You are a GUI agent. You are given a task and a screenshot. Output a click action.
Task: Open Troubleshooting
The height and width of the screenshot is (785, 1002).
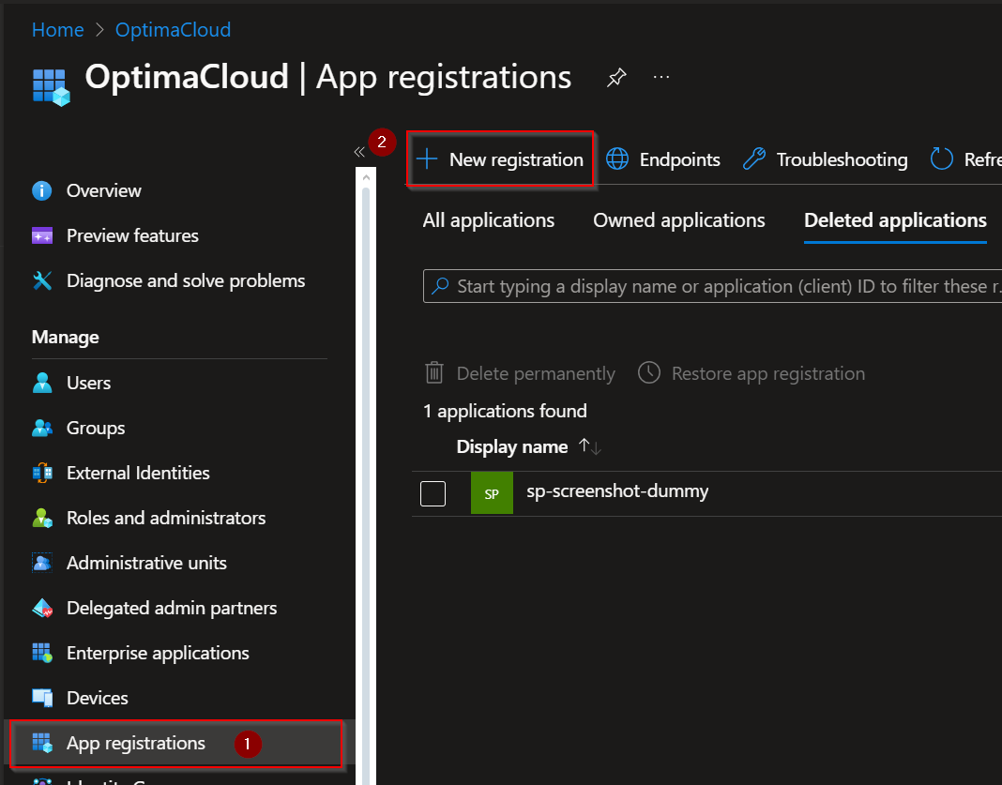tap(842, 159)
